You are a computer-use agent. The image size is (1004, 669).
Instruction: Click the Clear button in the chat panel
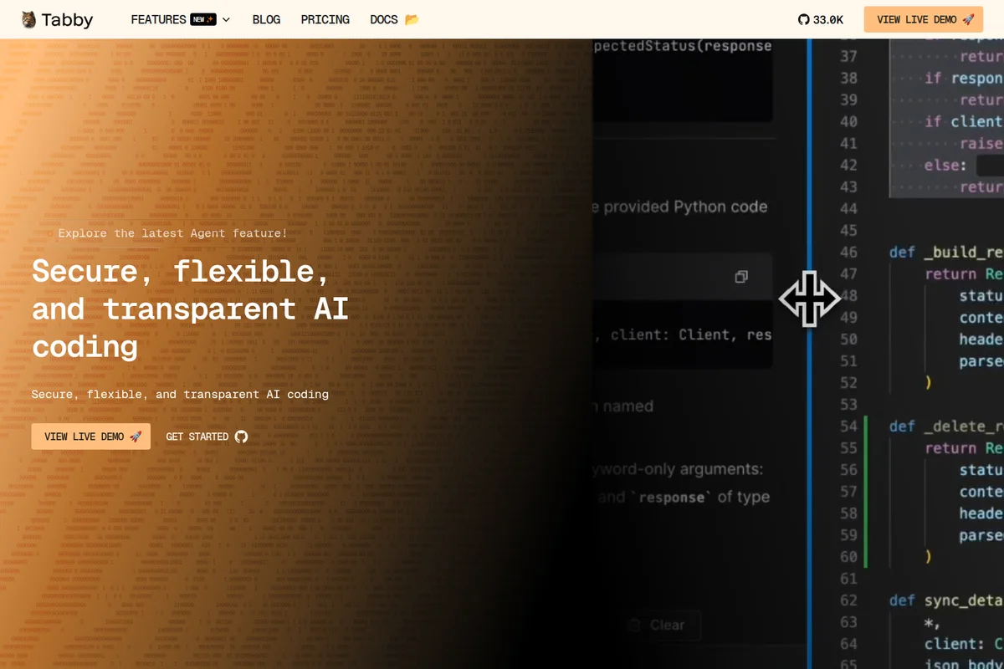point(661,625)
